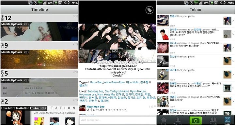Image resolution: width=235 pixels, height=125 pixels.
Task: Tap the Inbox header title
Action: pos(196,9)
